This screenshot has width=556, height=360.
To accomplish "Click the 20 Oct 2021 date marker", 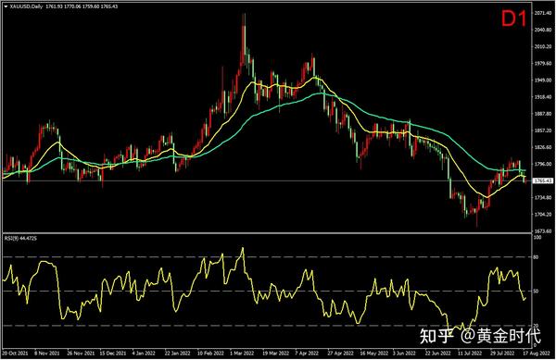I will tap(15, 353).
